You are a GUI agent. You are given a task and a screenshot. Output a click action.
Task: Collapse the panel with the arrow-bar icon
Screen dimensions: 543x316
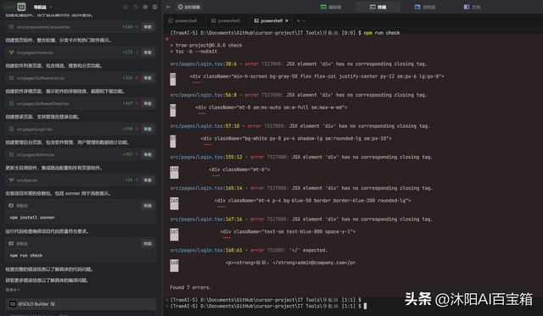coord(169,7)
